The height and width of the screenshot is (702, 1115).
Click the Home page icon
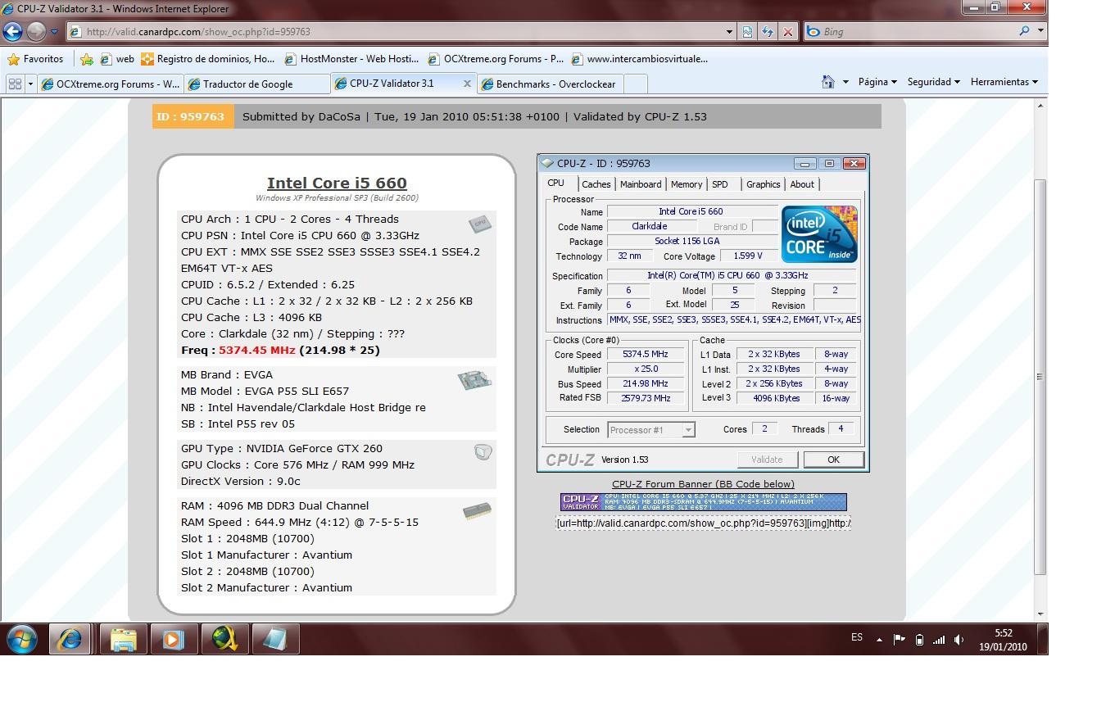tap(828, 82)
